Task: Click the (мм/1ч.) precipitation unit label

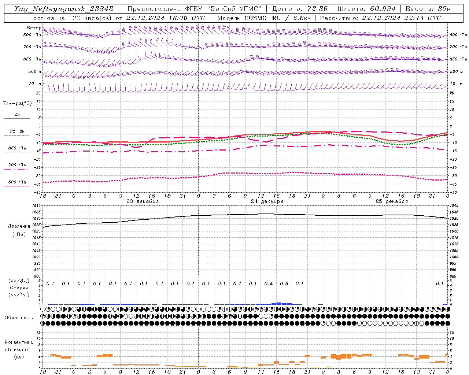Action: coord(19,295)
